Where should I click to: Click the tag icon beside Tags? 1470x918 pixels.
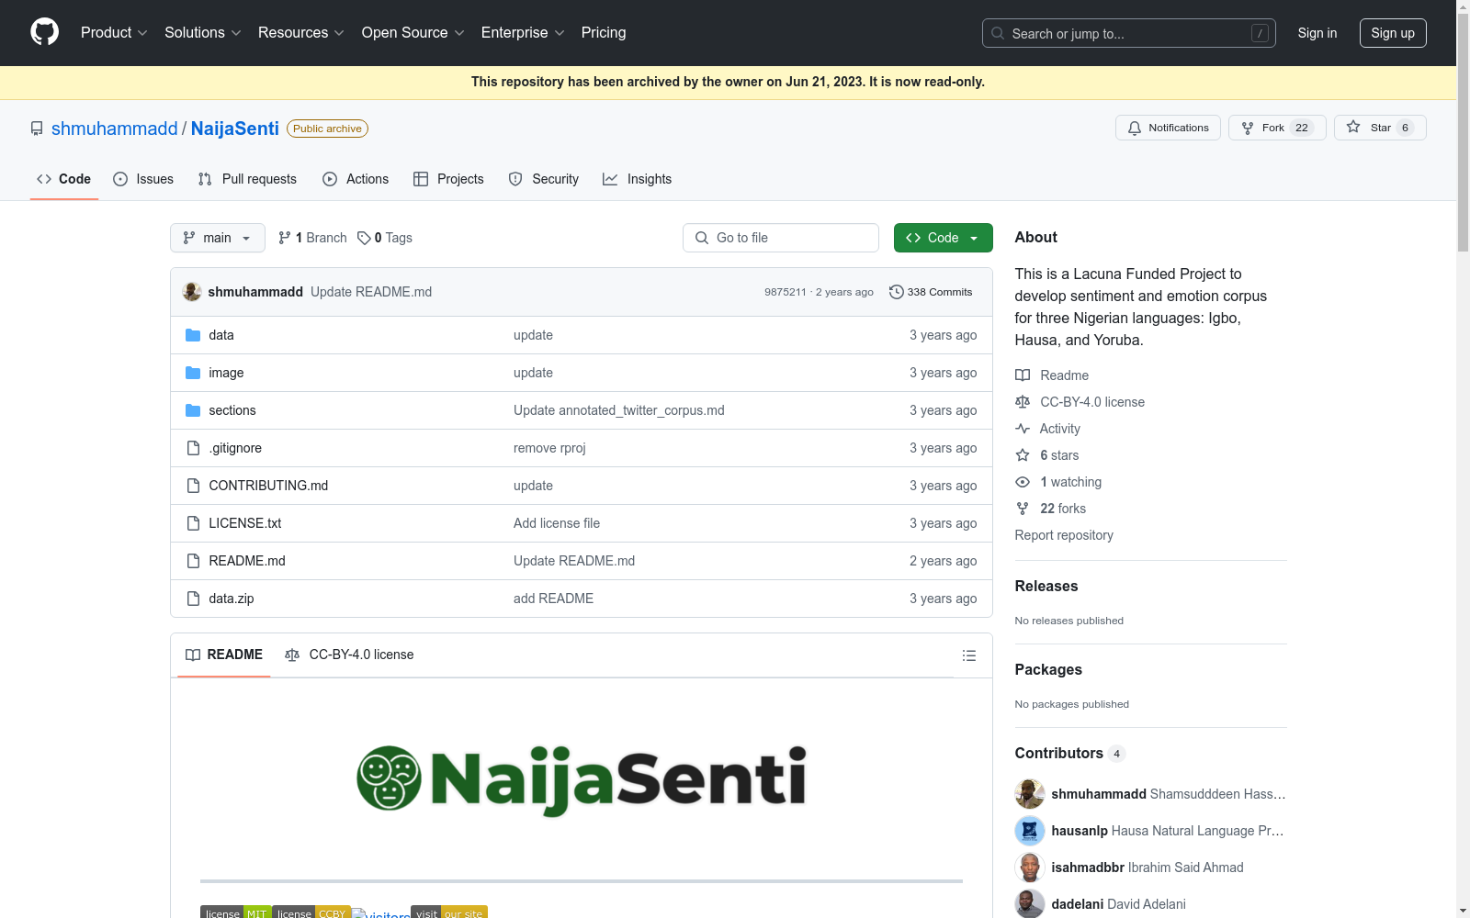364,238
